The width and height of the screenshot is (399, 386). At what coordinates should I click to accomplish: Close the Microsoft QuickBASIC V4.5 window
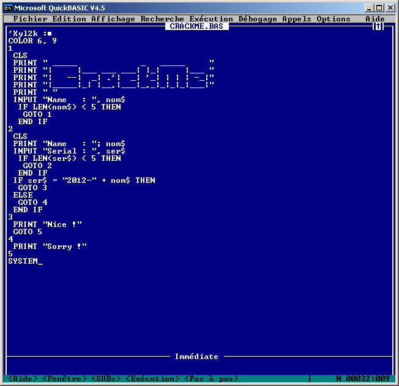coord(390,8)
